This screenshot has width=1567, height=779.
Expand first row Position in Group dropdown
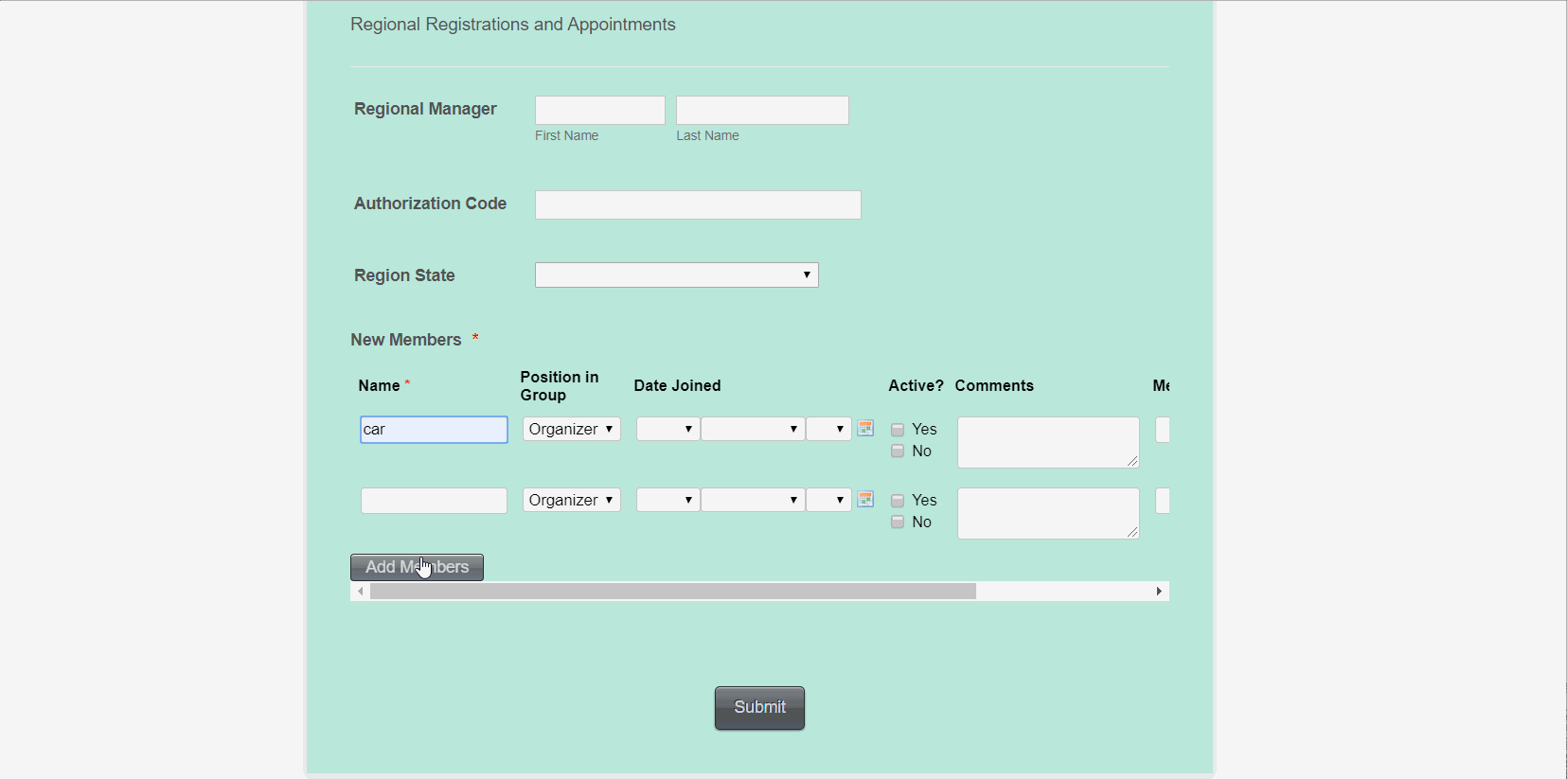point(571,430)
